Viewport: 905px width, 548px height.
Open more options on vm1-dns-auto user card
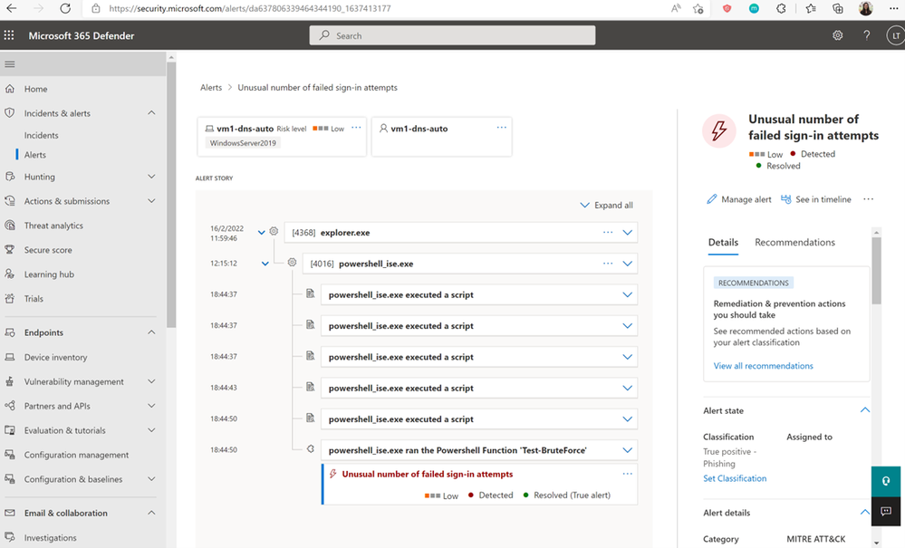502,128
